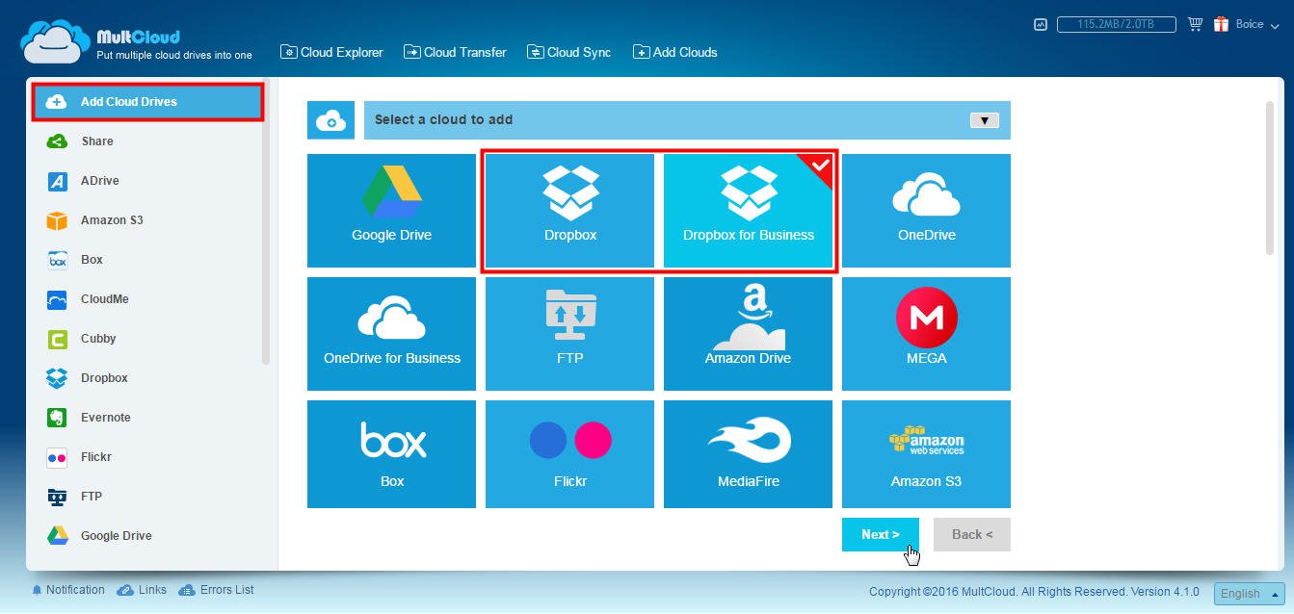Open the Boice account menu
Image resolution: width=1294 pixels, height=614 pixels.
coord(1255,24)
